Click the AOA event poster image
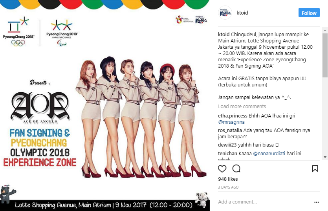 104,105
